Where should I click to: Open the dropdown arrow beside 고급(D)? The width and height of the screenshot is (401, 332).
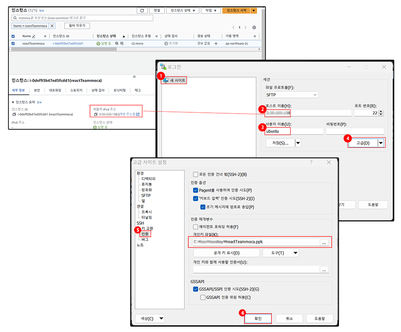[x=381, y=143]
